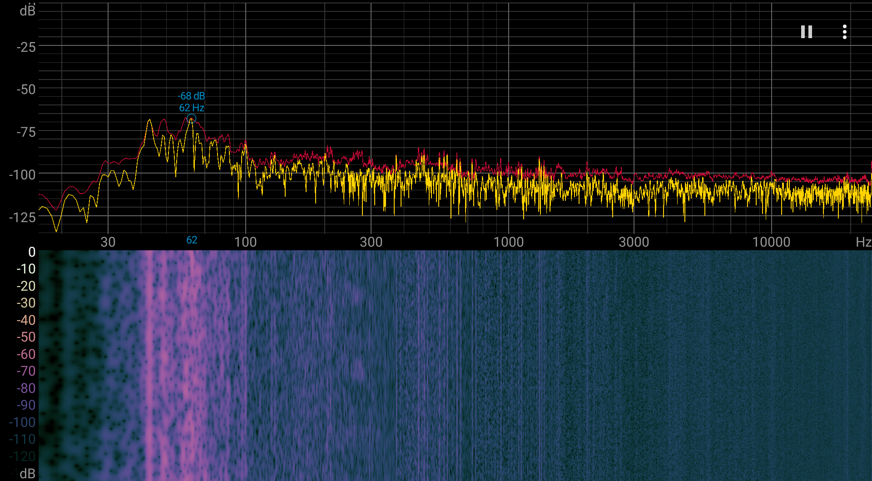
Task: Select the circled peak marker at 62 Hz
Action: pos(192,119)
